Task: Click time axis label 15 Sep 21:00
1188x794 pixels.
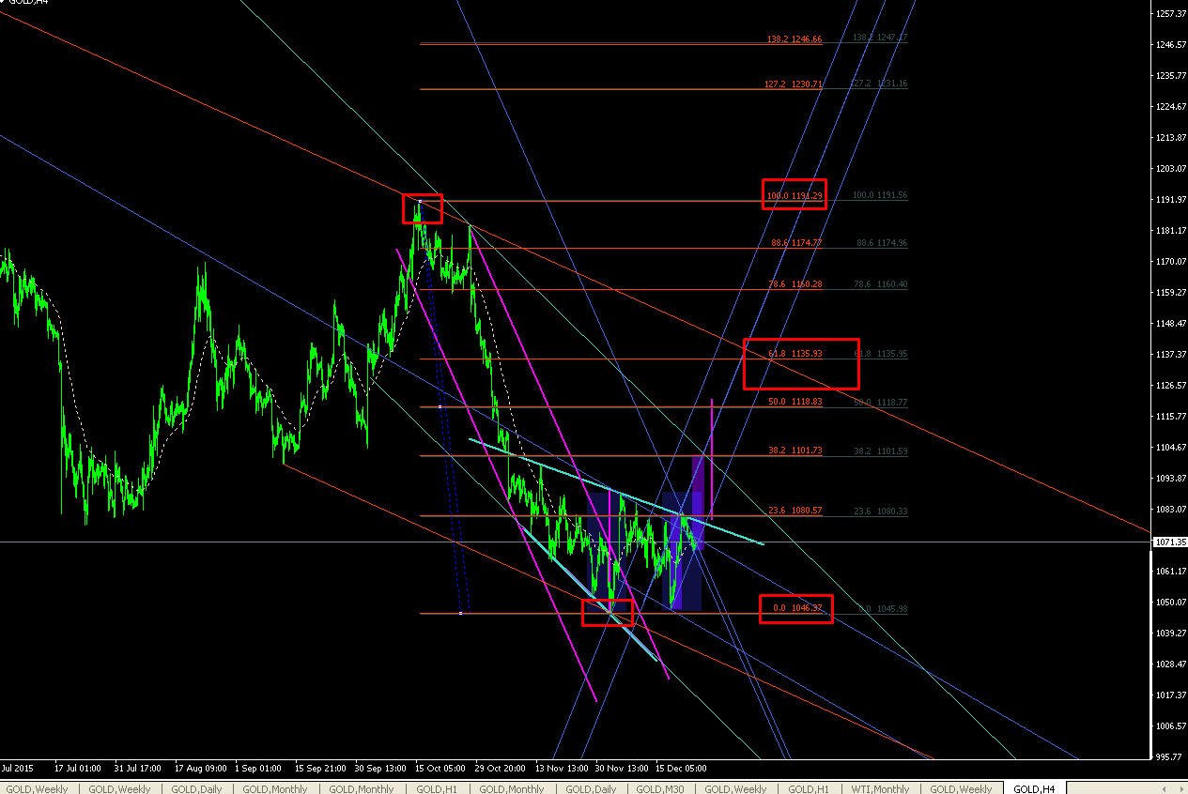Action: 319,767
